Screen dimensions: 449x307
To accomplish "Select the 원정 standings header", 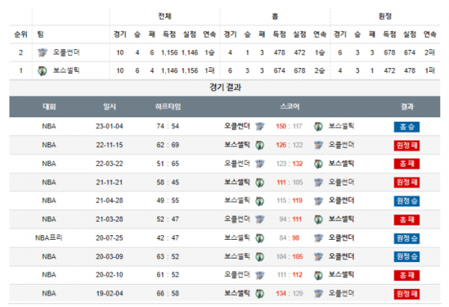I will [x=385, y=16].
